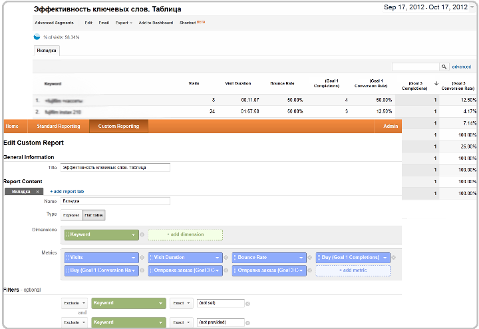This screenshot has width=479, height=329.
Task: Open the Buy (Goal 1 Conversion Ra metric dropdown
Action: (x=133, y=270)
